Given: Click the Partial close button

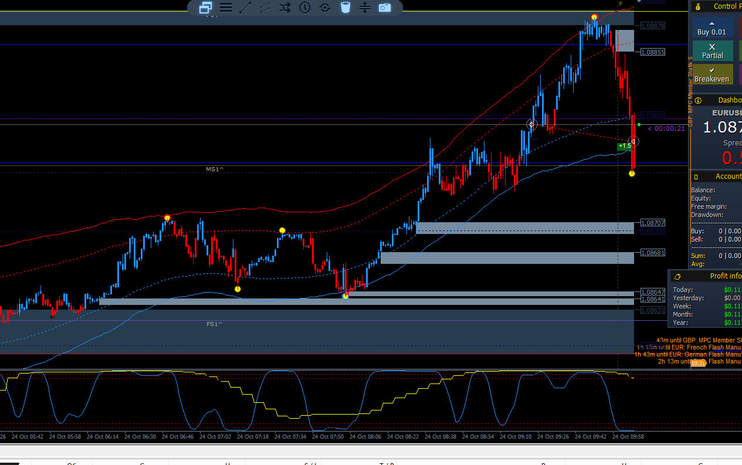Looking at the screenshot, I should coord(713,51).
